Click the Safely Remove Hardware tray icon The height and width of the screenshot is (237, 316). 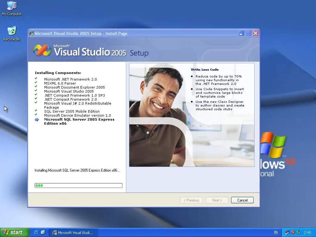click(x=299, y=232)
